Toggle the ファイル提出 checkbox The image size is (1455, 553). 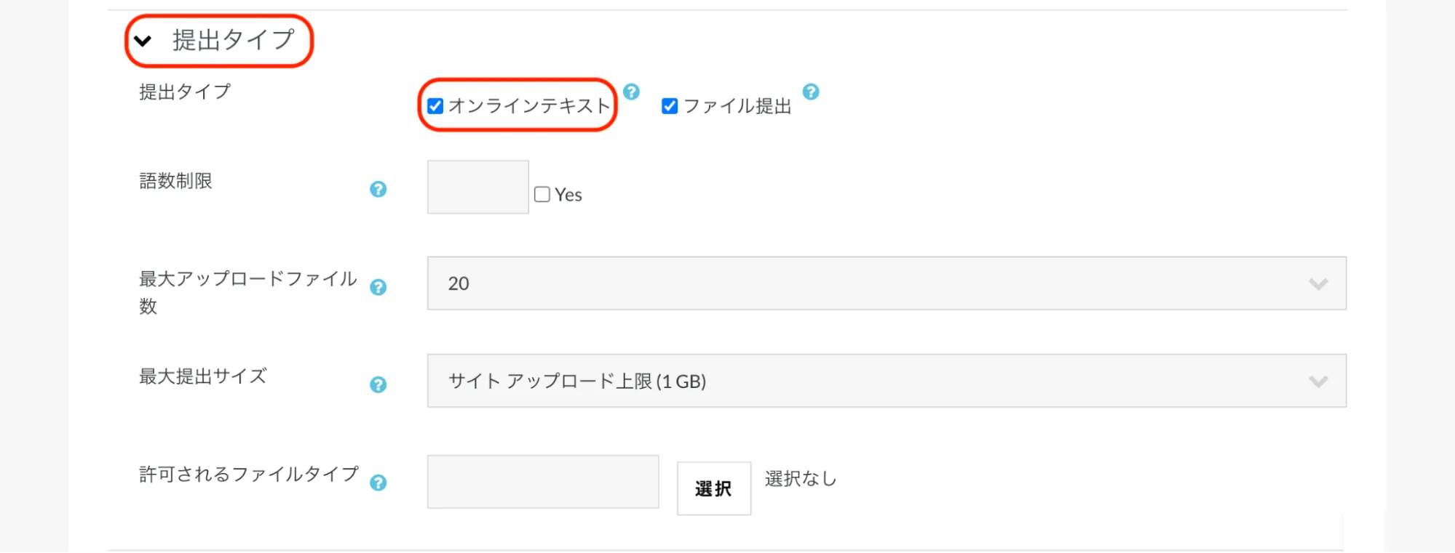pyautogui.click(x=670, y=106)
